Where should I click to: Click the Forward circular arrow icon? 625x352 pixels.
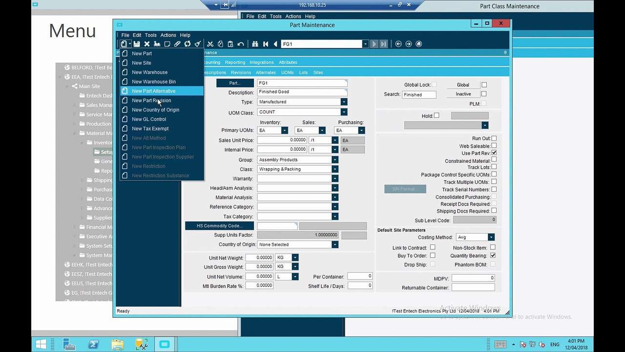pyautogui.click(x=409, y=44)
